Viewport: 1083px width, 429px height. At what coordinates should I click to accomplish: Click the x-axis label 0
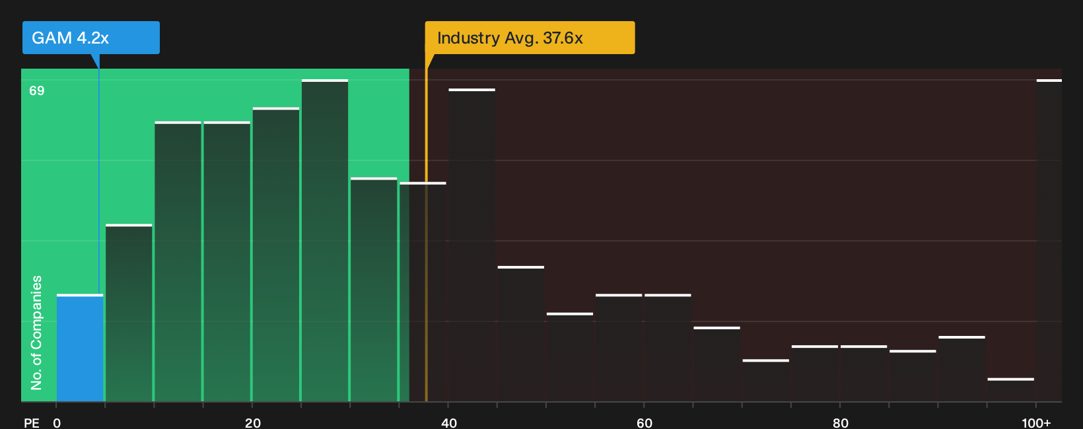point(57,423)
